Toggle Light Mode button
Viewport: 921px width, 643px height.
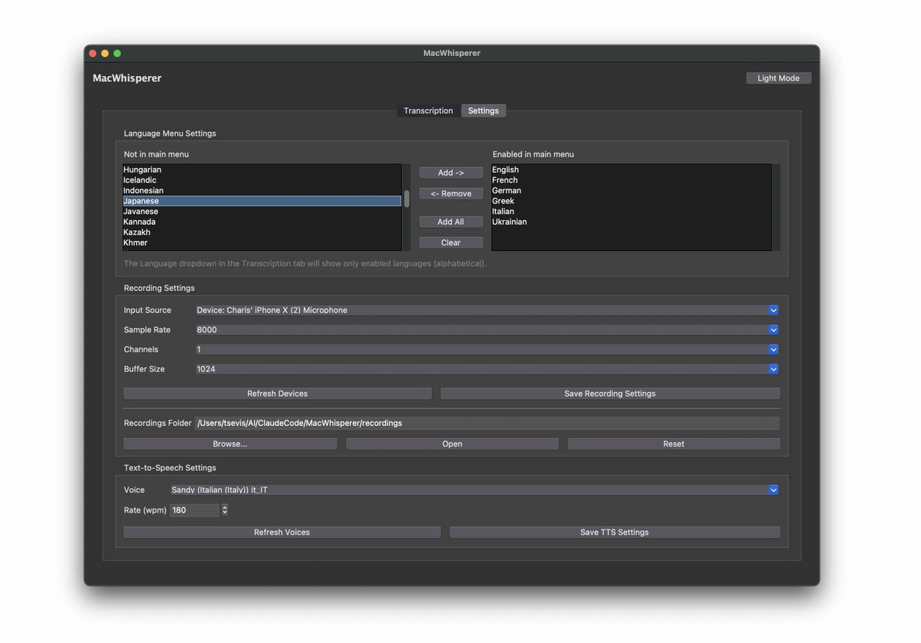[778, 78]
